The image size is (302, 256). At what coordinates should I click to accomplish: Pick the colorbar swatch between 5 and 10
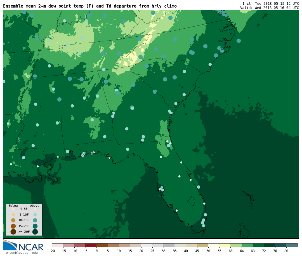(113, 245)
